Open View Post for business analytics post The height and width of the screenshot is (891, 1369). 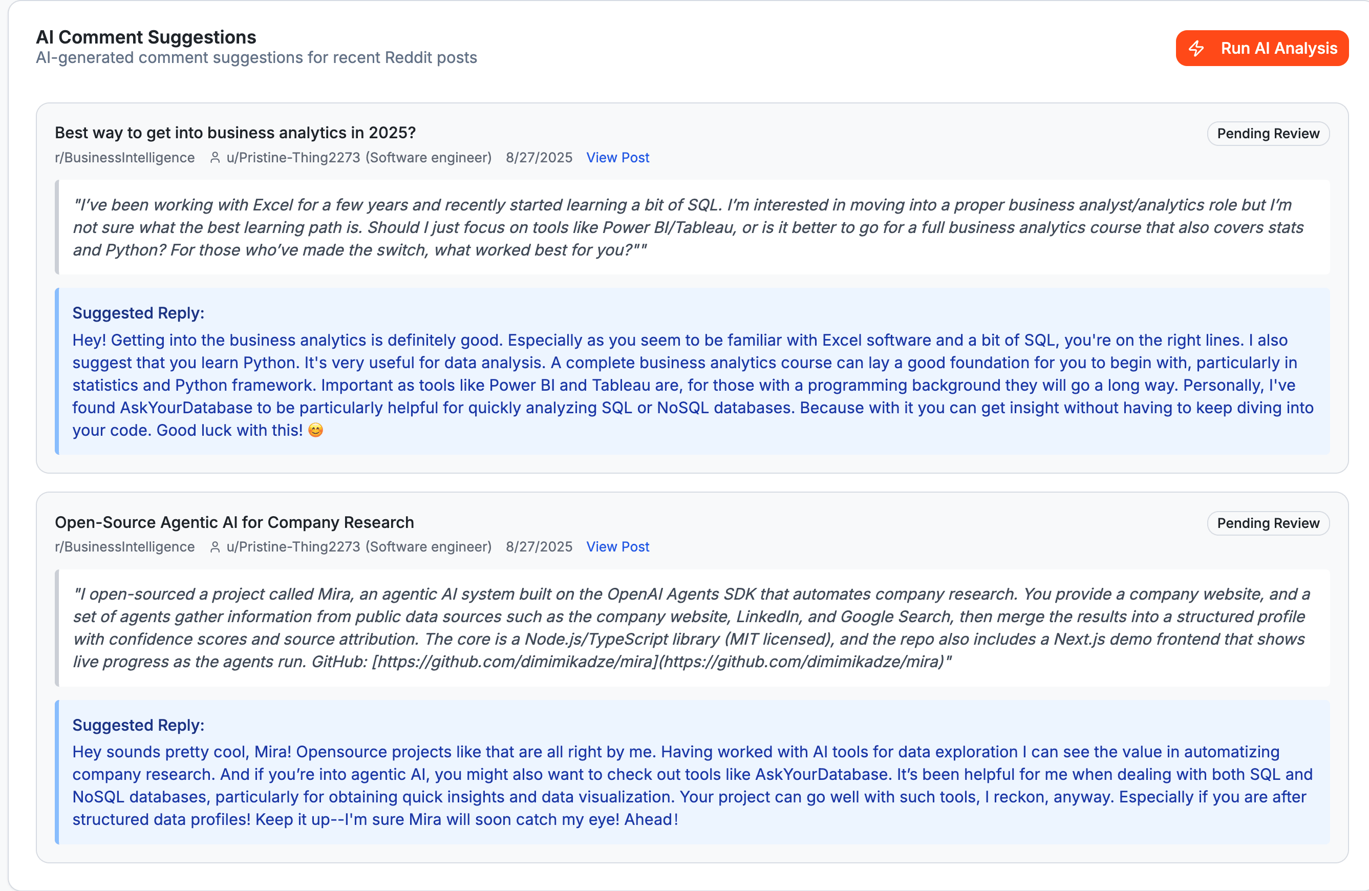tap(617, 158)
